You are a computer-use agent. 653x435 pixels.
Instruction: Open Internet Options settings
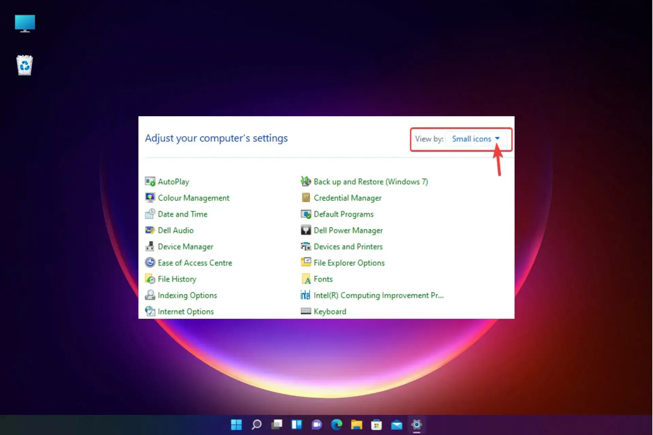point(185,311)
